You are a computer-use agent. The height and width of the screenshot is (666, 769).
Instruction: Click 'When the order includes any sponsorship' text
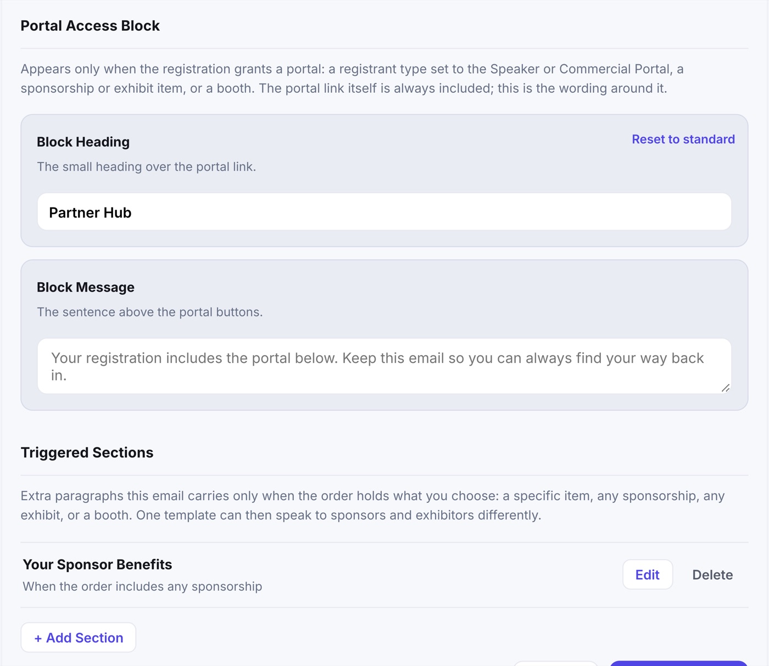pos(142,586)
